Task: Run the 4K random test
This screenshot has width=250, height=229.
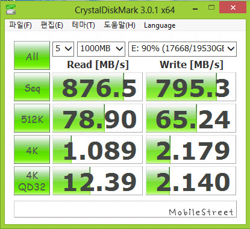Action: [32, 149]
